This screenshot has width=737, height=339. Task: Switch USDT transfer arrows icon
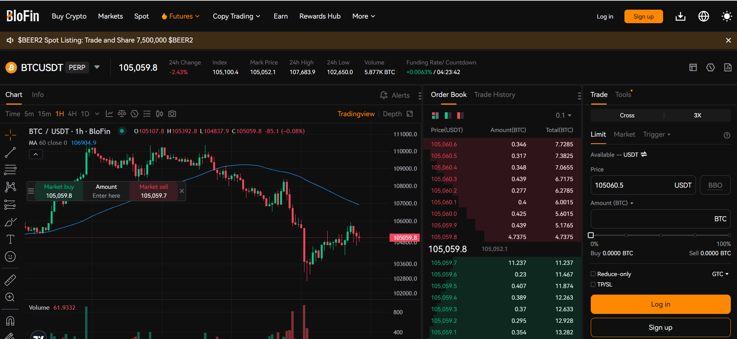(x=644, y=154)
